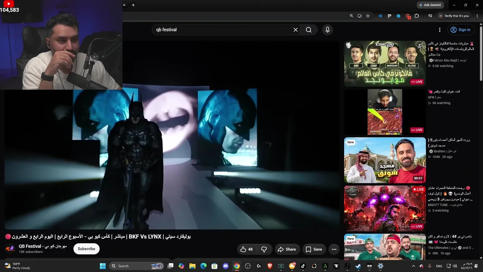Image resolution: width=483 pixels, height=272 pixels.
Task: Open the QB Festival channel name link
Action: [43, 246]
